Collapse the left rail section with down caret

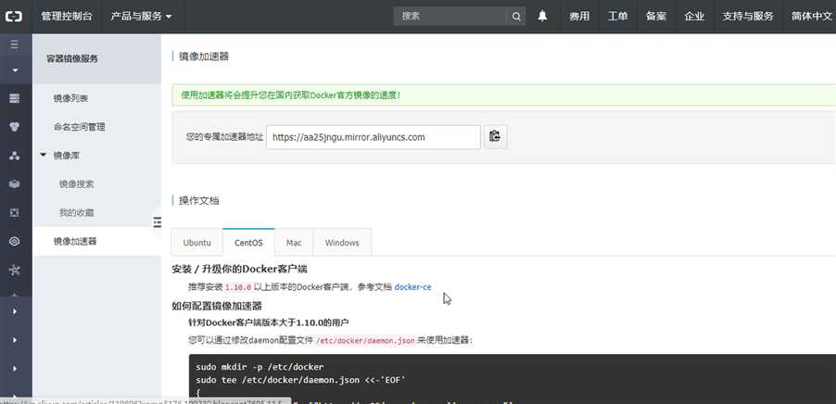point(15,70)
